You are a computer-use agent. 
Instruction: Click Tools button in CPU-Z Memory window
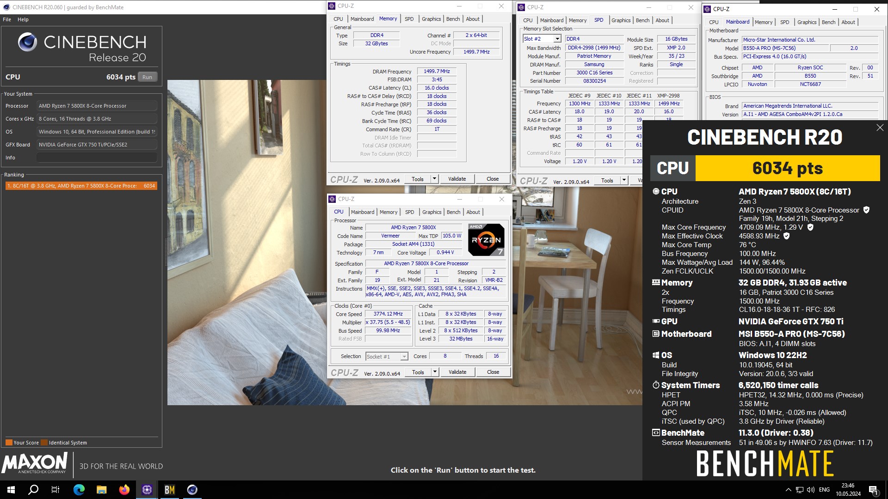(418, 179)
